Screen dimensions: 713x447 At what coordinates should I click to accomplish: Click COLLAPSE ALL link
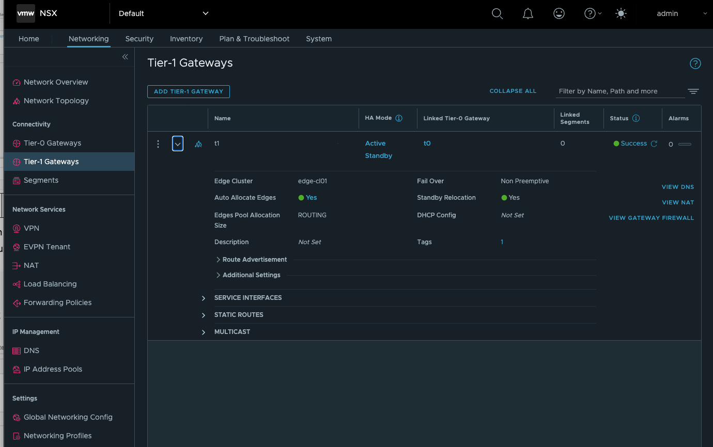point(513,91)
